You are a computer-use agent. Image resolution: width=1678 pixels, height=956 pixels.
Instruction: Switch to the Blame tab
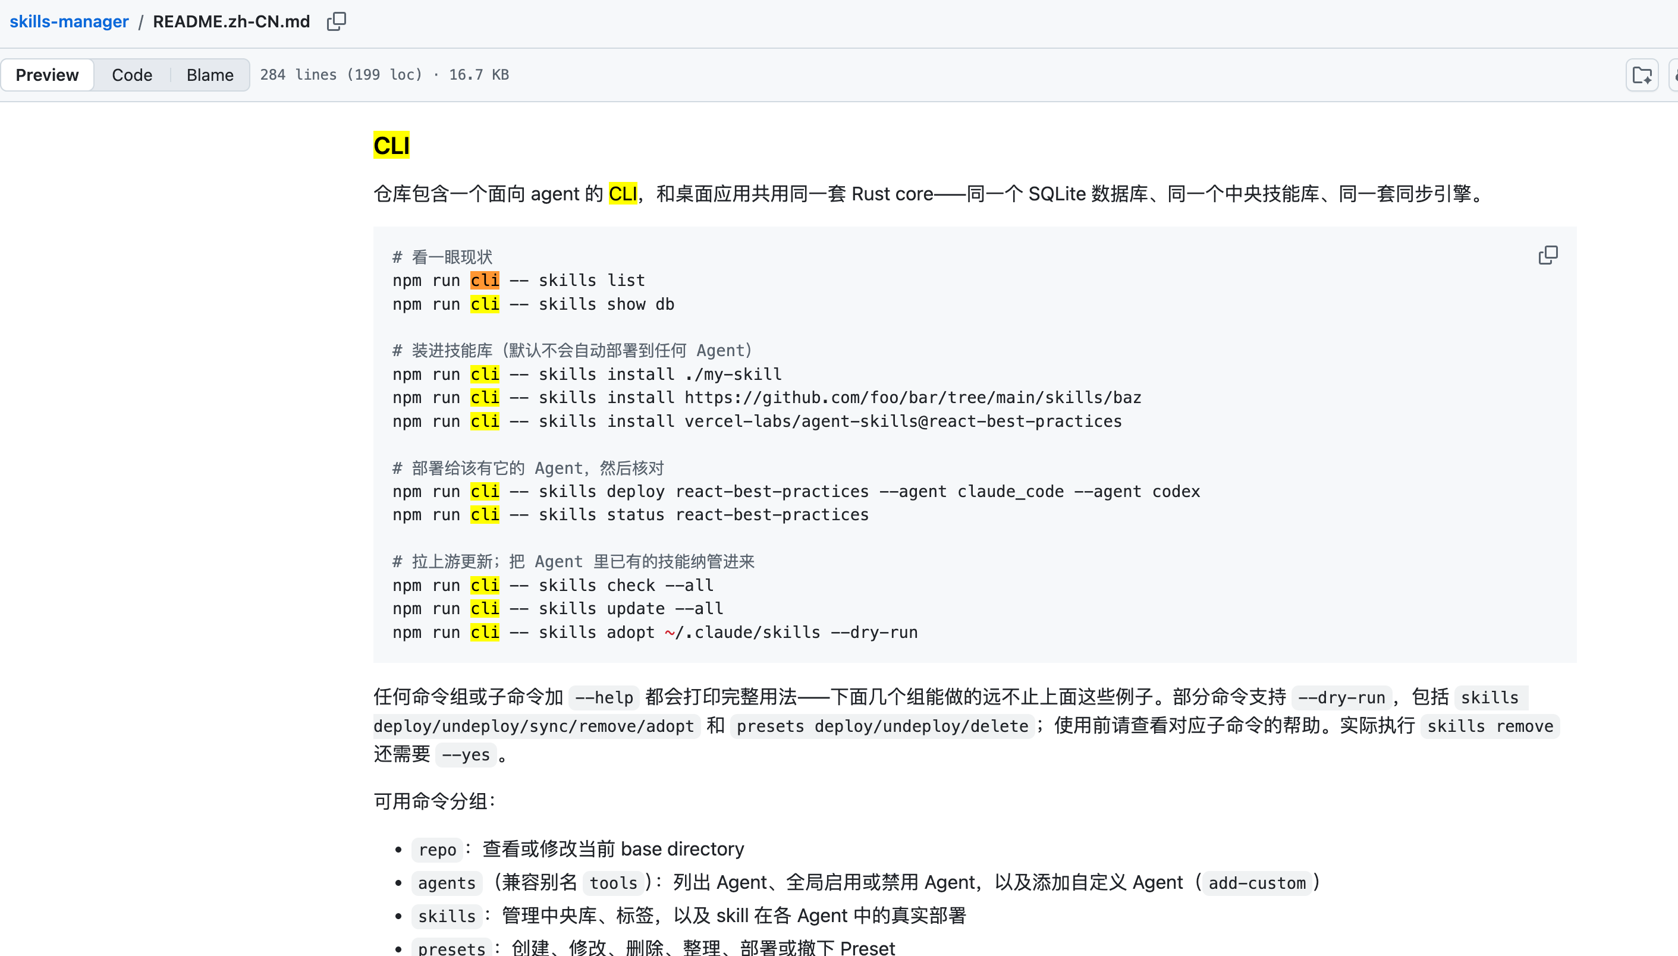click(x=210, y=75)
